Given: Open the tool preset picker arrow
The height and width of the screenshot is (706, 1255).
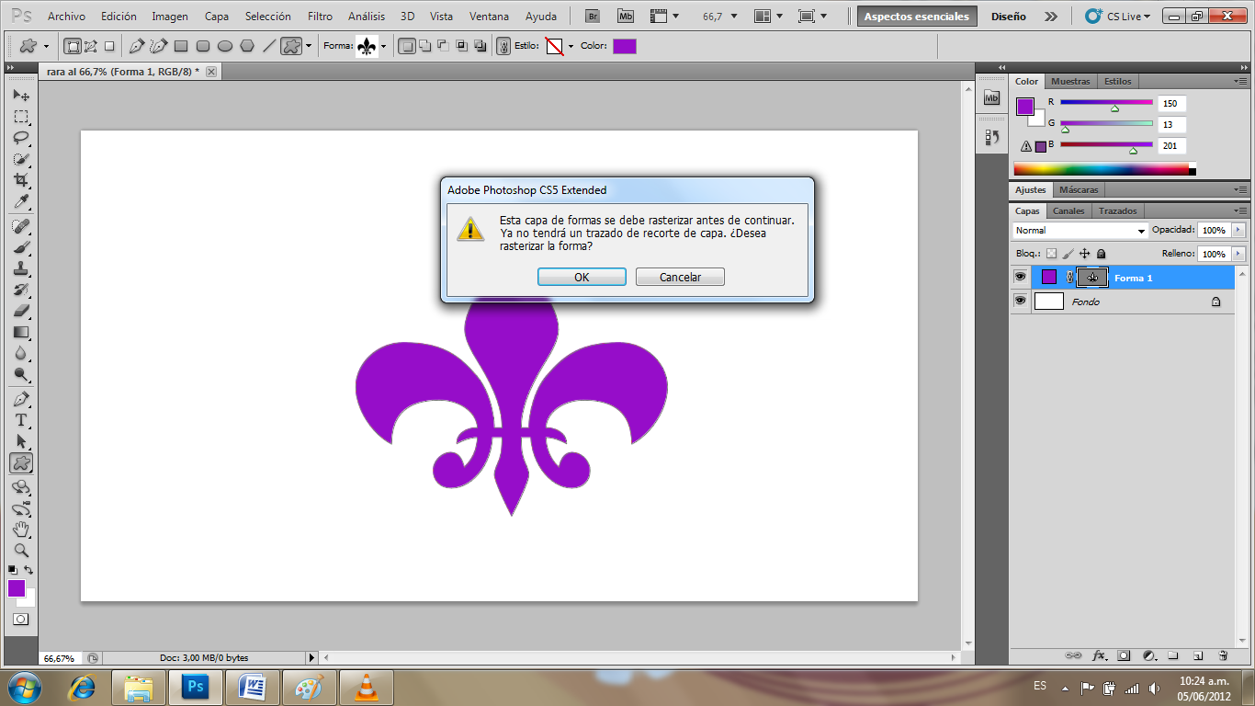Looking at the screenshot, I should (x=46, y=46).
